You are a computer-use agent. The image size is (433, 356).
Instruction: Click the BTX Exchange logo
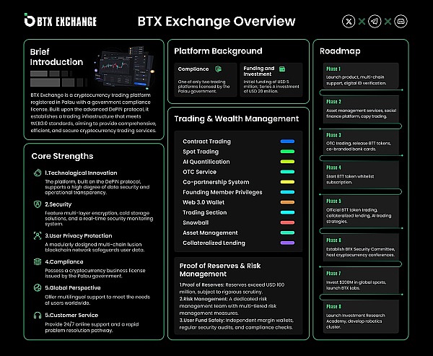click(60, 20)
